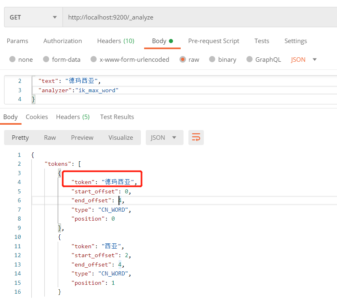Open the request Settings tab

tap(295, 41)
